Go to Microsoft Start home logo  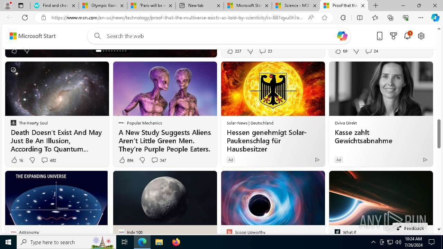click(x=33, y=36)
